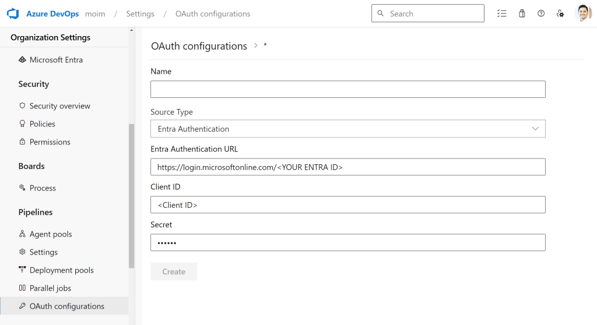This screenshot has height=325, width=597.
Task: Open the work items checklist icon
Action: [501, 13]
